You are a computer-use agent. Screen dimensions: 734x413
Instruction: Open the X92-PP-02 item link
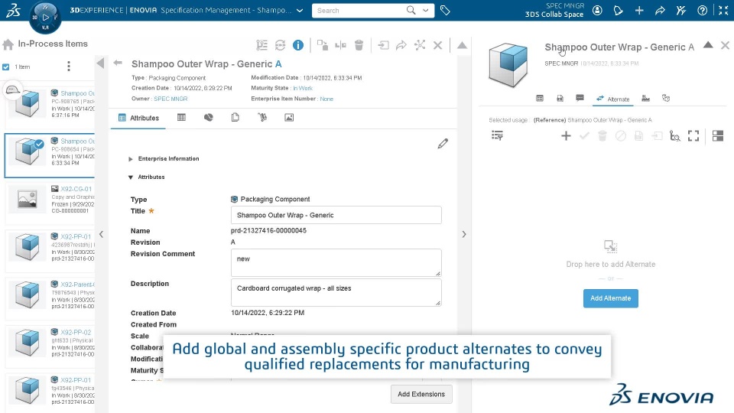[x=76, y=332]
